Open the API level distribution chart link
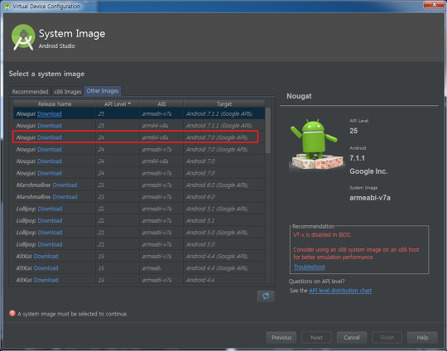 [x=340, y=291]
